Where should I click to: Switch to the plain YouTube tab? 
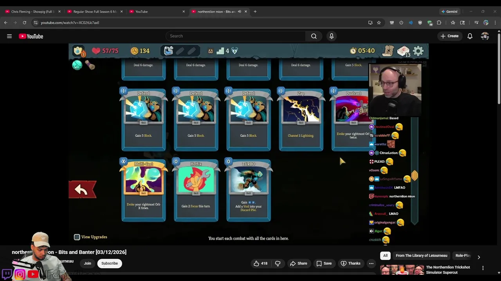157,12
